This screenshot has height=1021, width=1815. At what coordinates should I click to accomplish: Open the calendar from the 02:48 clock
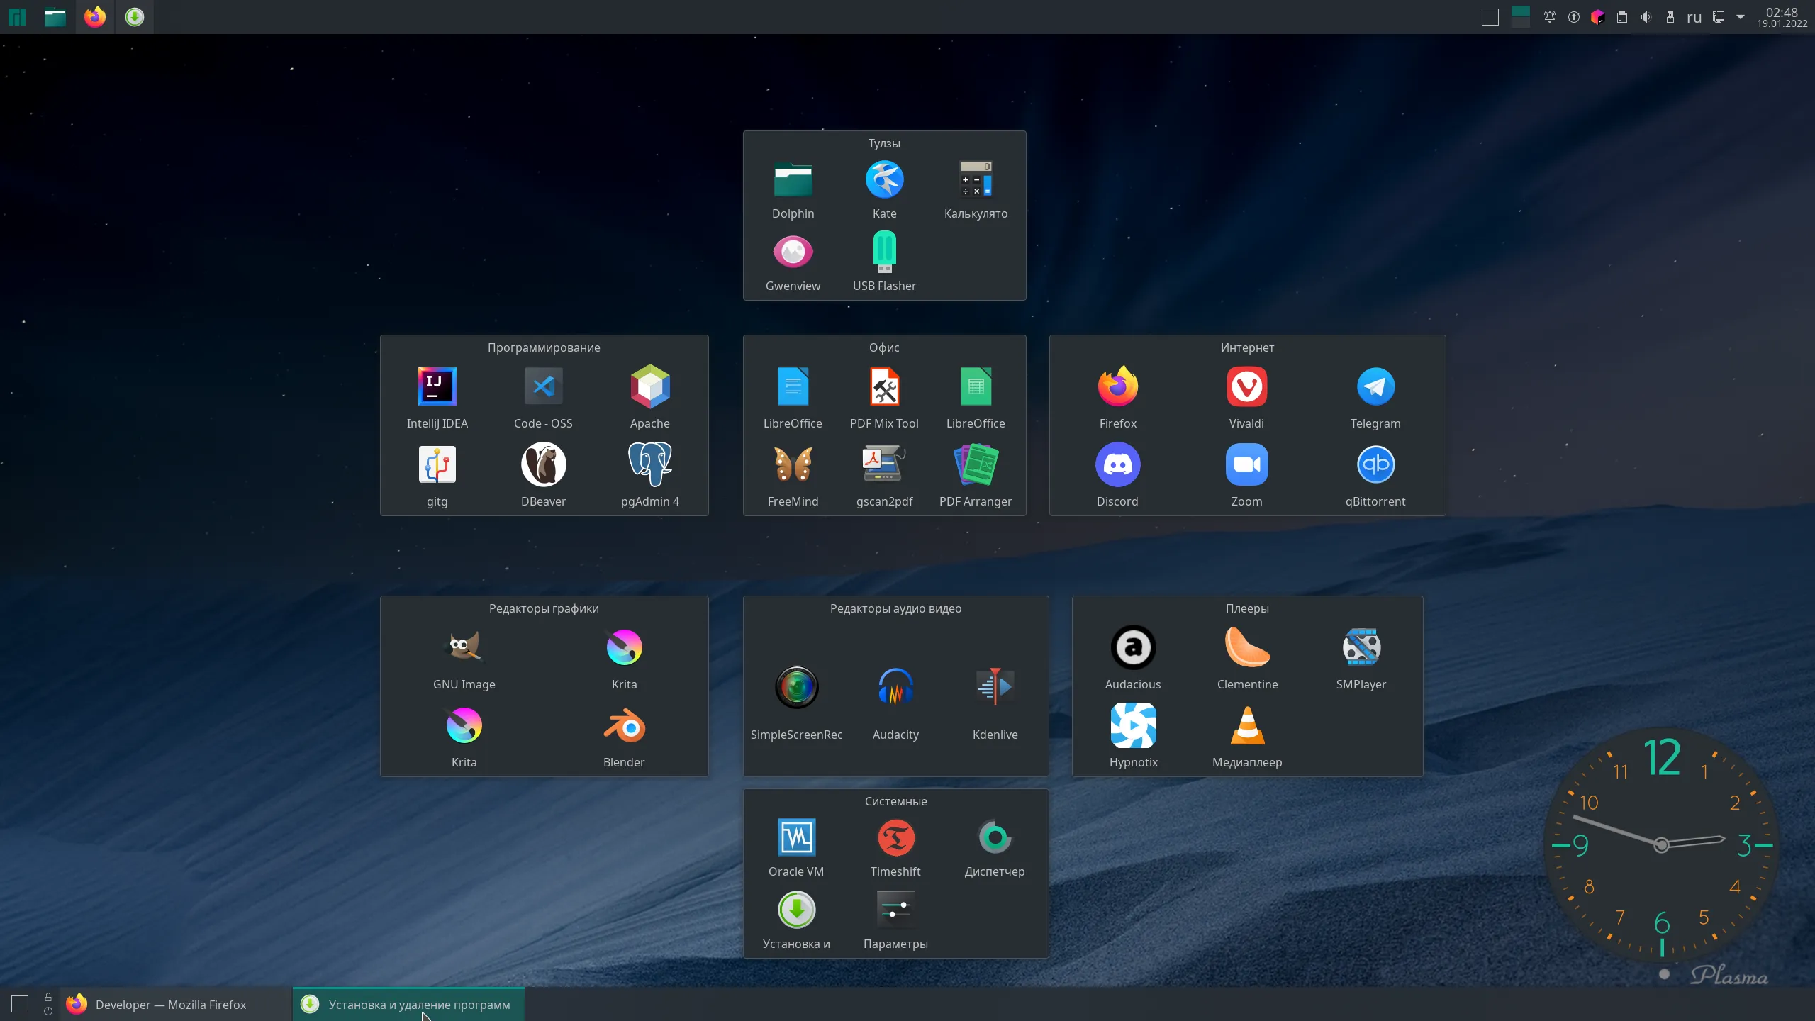[x=1782, y=17]
